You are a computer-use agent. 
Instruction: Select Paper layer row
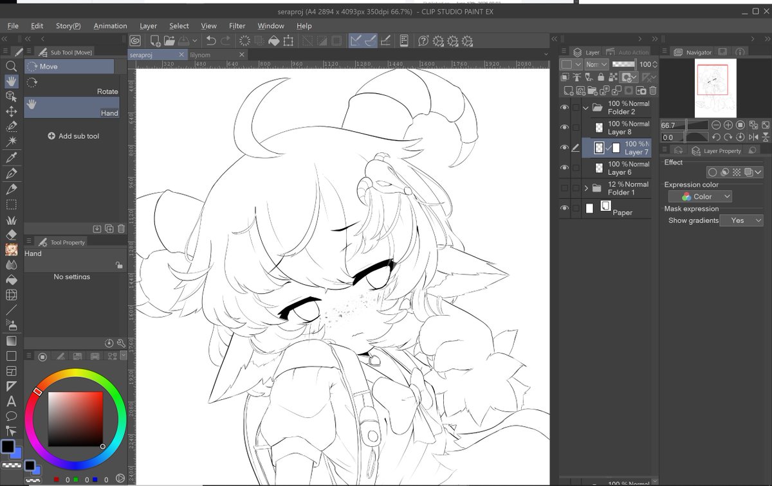coord(616,208)
